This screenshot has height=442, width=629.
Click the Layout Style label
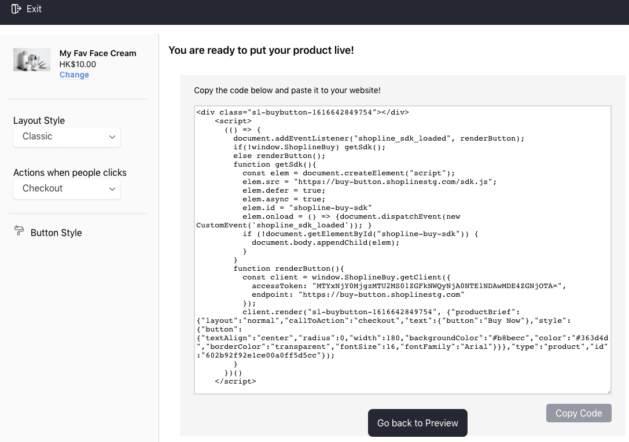point(39,120)
